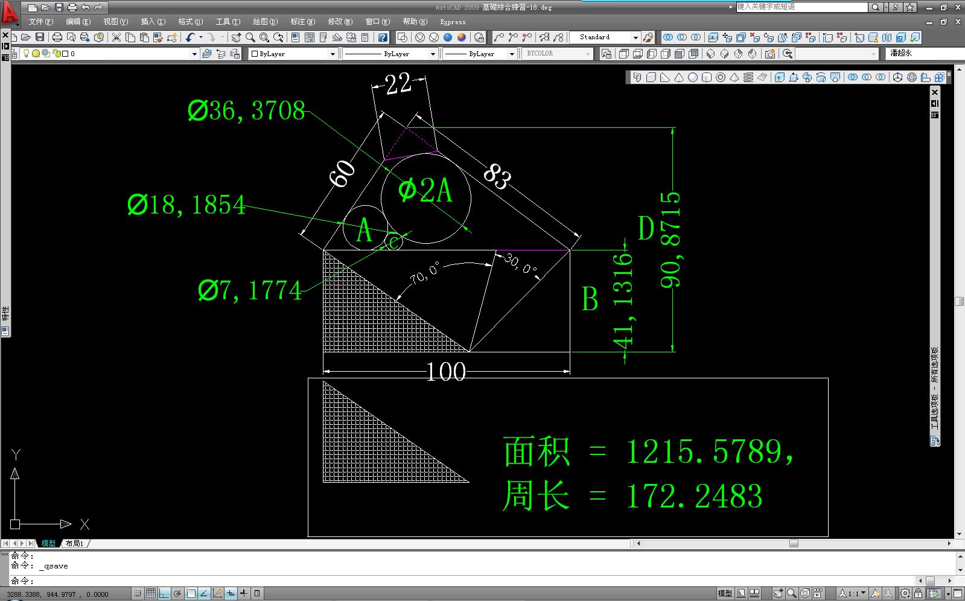
Task: Activate the Pan hand tool
Action: point(237,37)
